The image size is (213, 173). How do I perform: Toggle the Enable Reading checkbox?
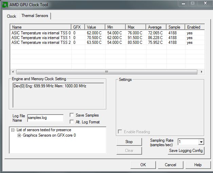120,132
